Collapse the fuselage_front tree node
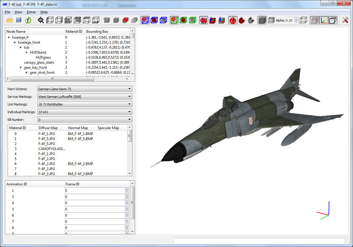The height and width of the screenshot is (247, 353). pyautogui.click(x=15, y=42)
